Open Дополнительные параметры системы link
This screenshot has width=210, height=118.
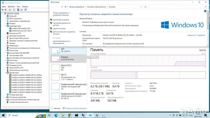pyautogui.click(x=64, y=33)
